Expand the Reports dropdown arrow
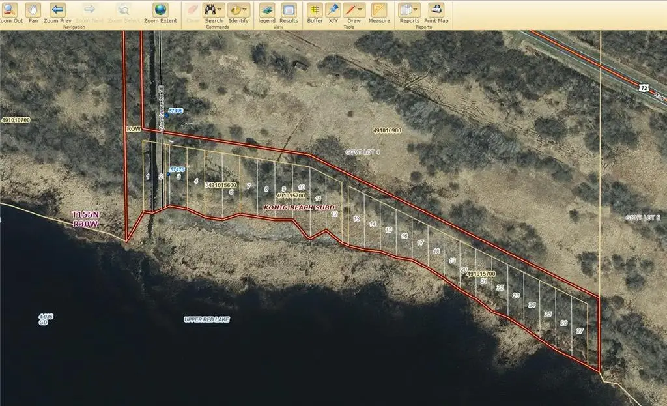This screenshot has height=406, width=667. click(415, 9)
